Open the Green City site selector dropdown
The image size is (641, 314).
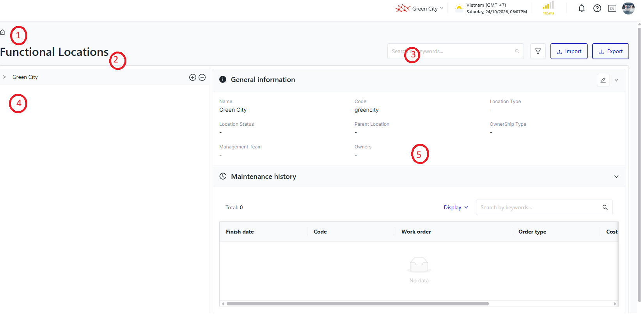(x=428, y=8)
